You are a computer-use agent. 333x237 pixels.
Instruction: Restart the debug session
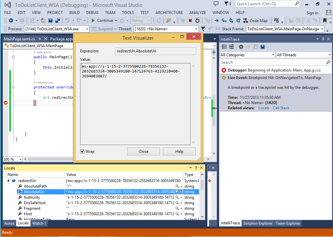[197, 20]
